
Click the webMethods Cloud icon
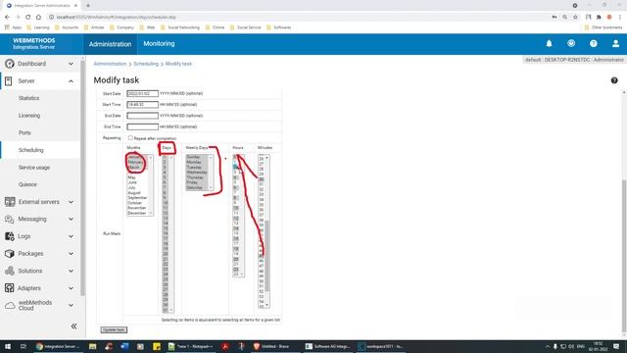click(x=10, y=306)
